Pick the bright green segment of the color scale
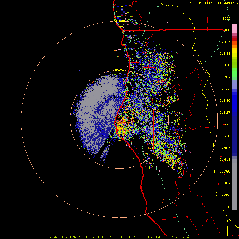Viewport: 239px width, 239px height. [x=234, y=72]
